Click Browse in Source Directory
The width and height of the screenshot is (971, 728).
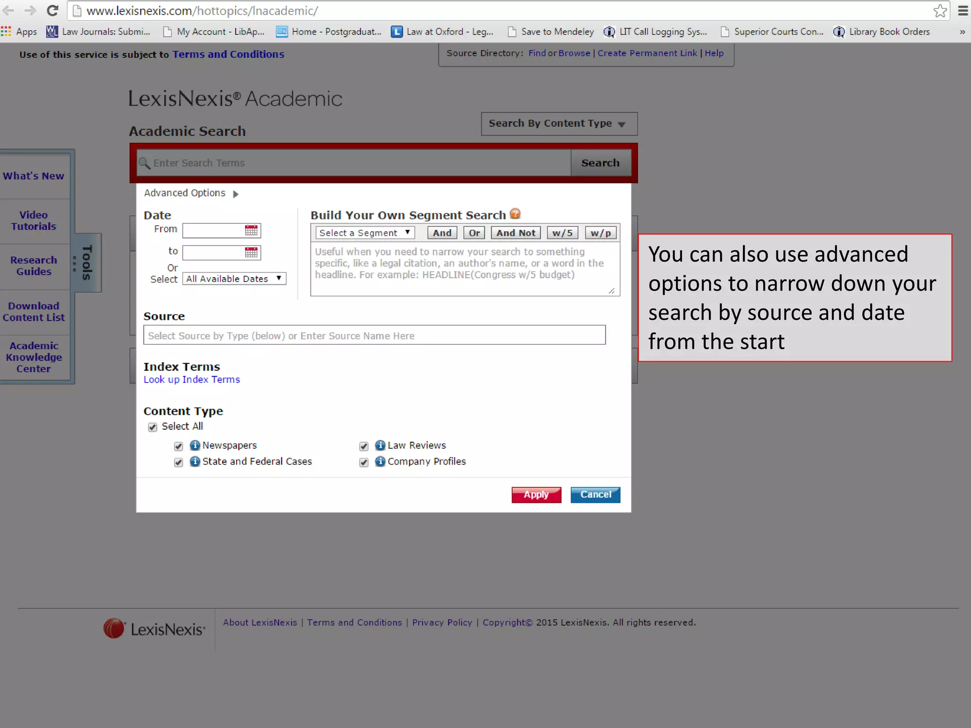point(574,53)
